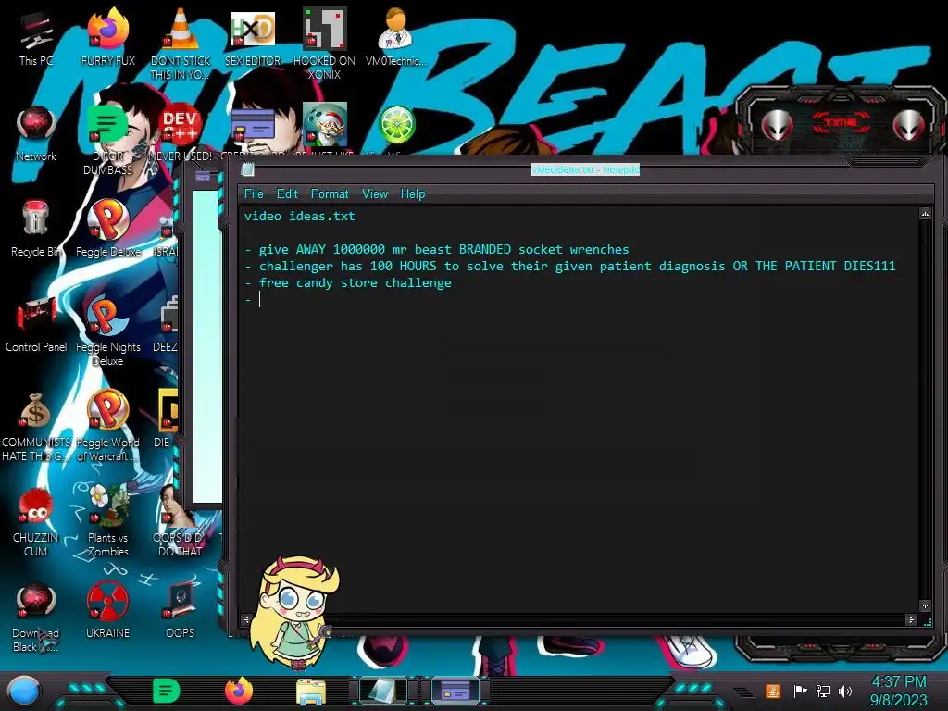Viewport: 948px width, 711px height.
Task: Select the OOPS DID I DO THAT shortcut
Action: (181, 521)
